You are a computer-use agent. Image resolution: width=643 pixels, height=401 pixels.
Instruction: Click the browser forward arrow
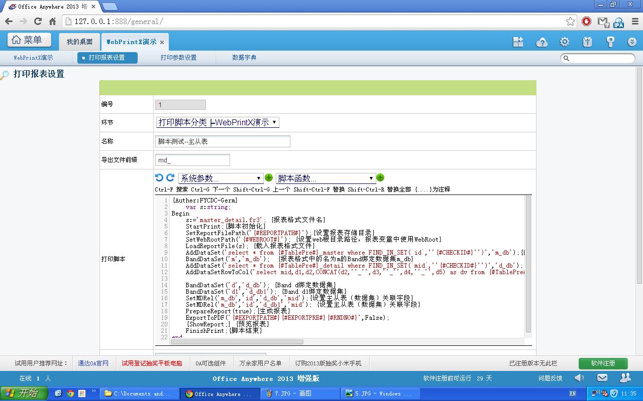pos(23,21)
